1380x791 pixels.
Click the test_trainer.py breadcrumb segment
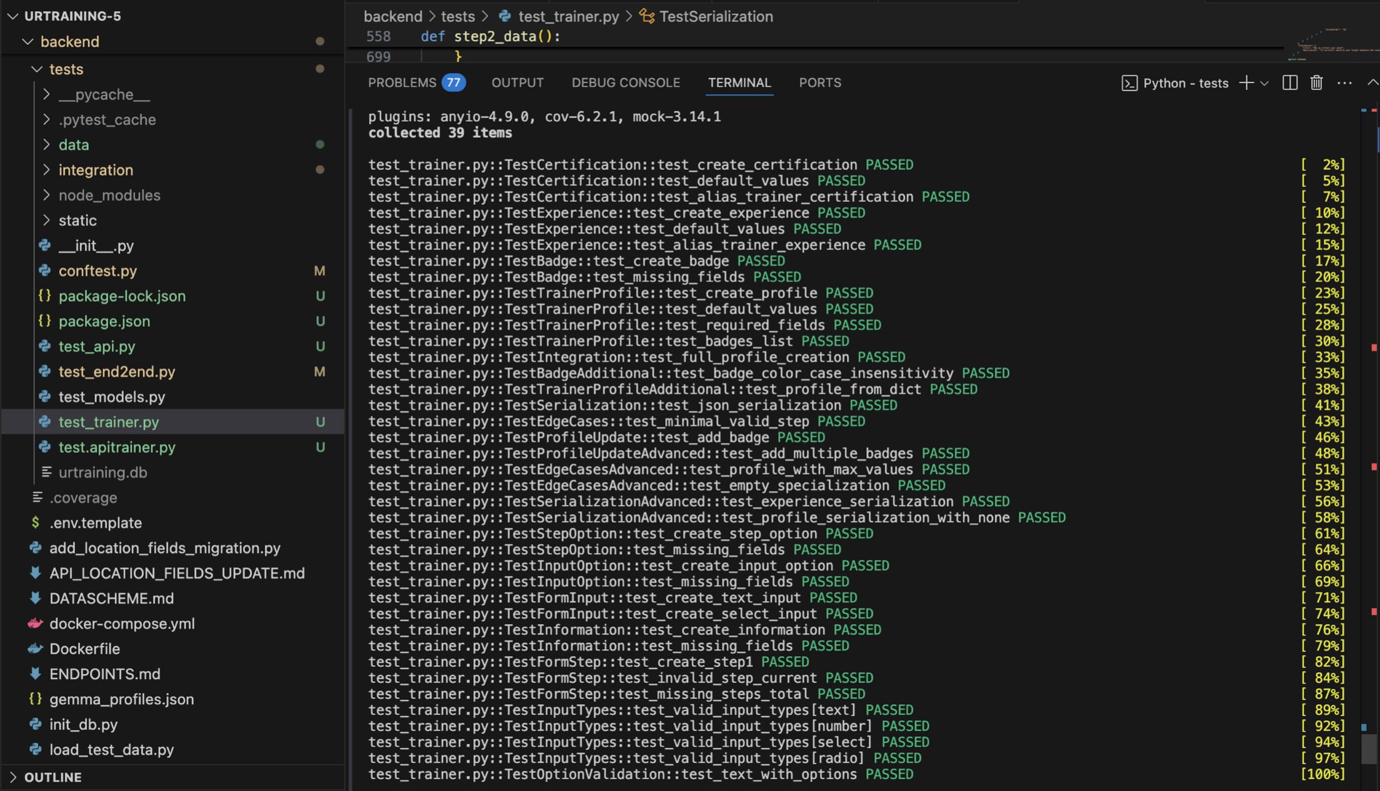click(x=568, y=17)
